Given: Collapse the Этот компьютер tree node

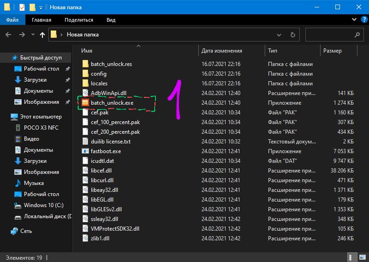Looking at the screenshot, I should (6, 117).
